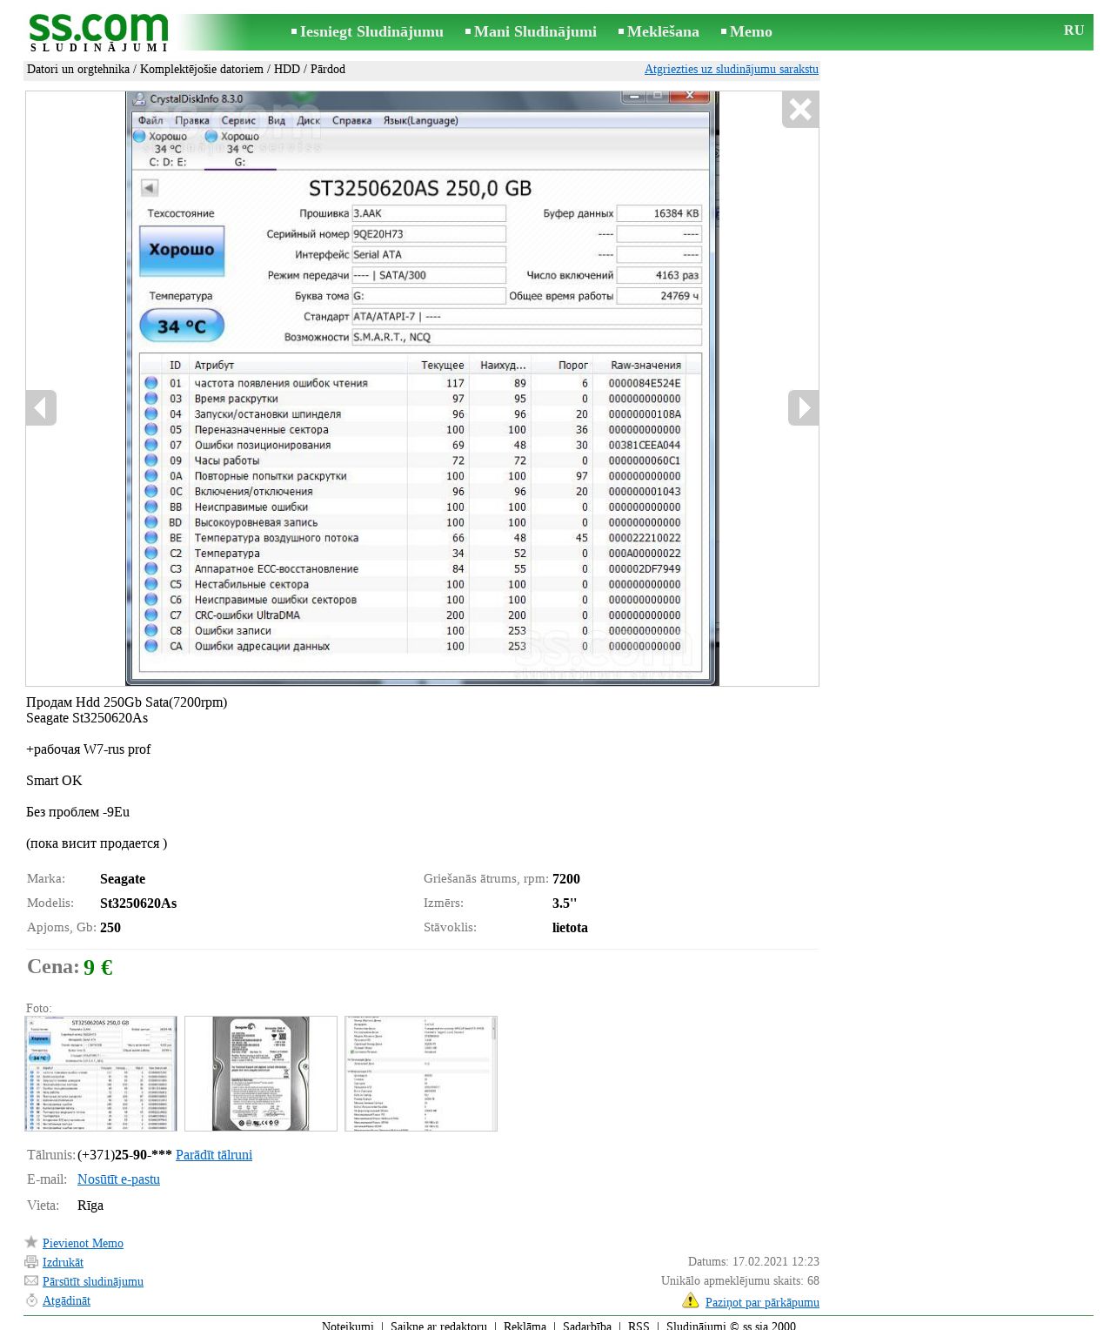
Task: Switch language to RU
Action: tap(1074, 30)
